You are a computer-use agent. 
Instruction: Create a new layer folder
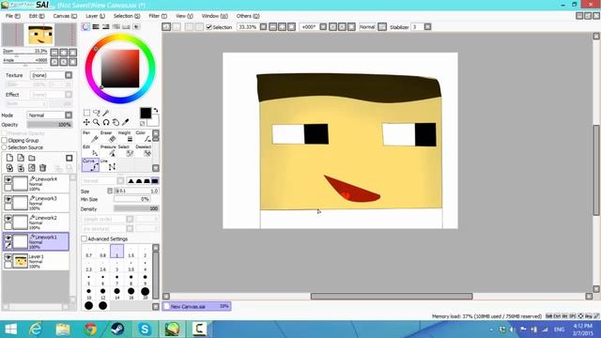tap(32, 158)
